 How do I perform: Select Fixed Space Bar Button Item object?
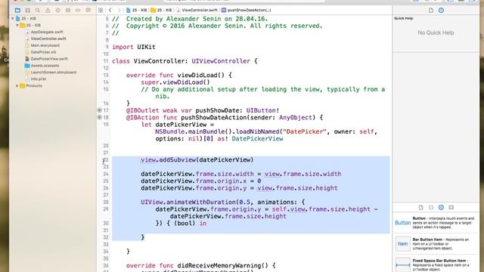point(436,264)
